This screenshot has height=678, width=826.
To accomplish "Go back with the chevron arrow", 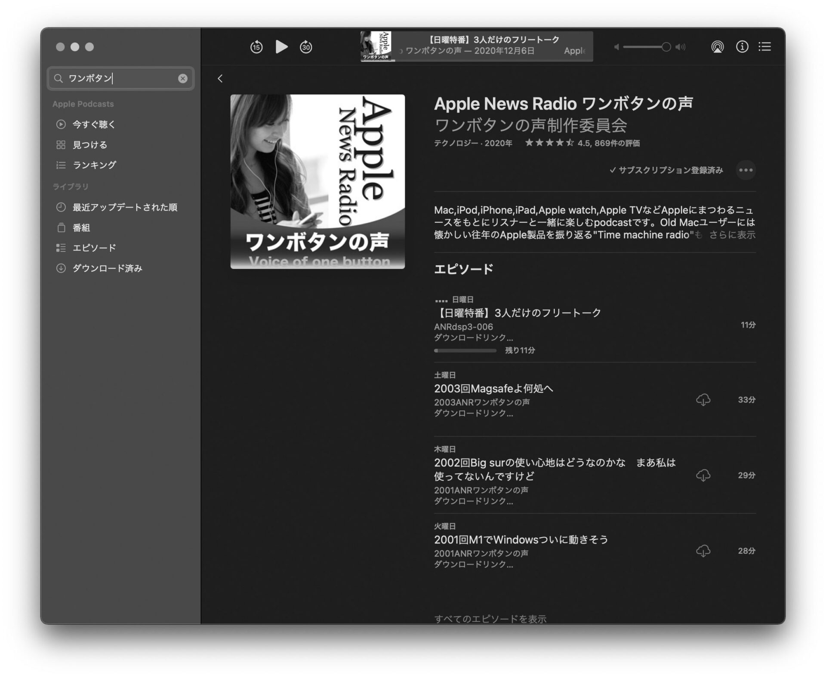I will (x=220, y=78).
